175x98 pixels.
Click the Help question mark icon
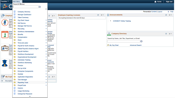tap(168, 12)
